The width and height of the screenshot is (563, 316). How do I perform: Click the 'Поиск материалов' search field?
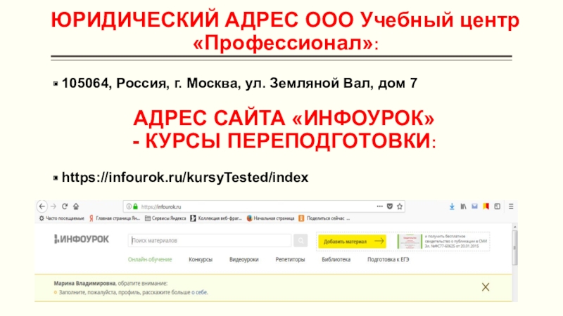(209, 240)
